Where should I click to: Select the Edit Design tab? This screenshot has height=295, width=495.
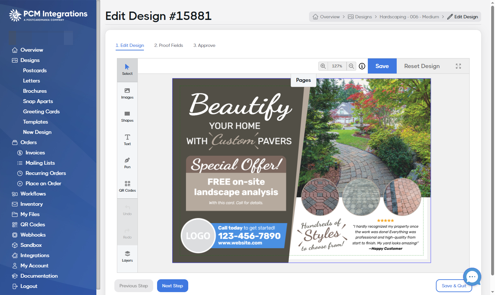[130, 45]
